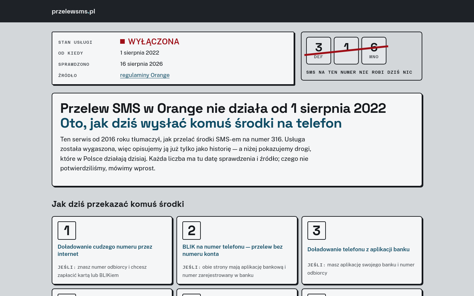This screenshot has width=474, height=296.
Task: Click the main heading about Orange SMS transfer
Action: click(223, 108)
